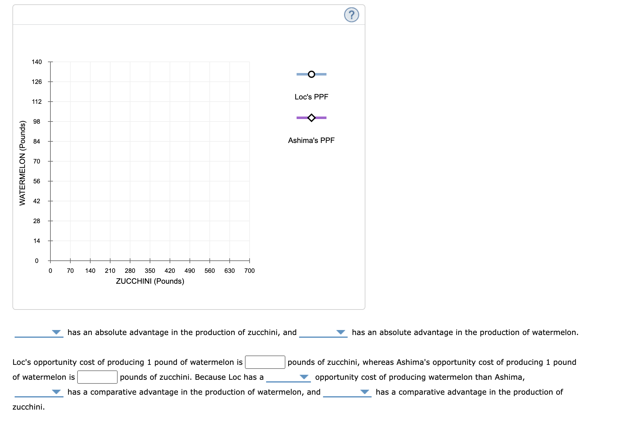Click the 140 tick on watermelon axis
This screenshot has height=422, width=638.
37,62
